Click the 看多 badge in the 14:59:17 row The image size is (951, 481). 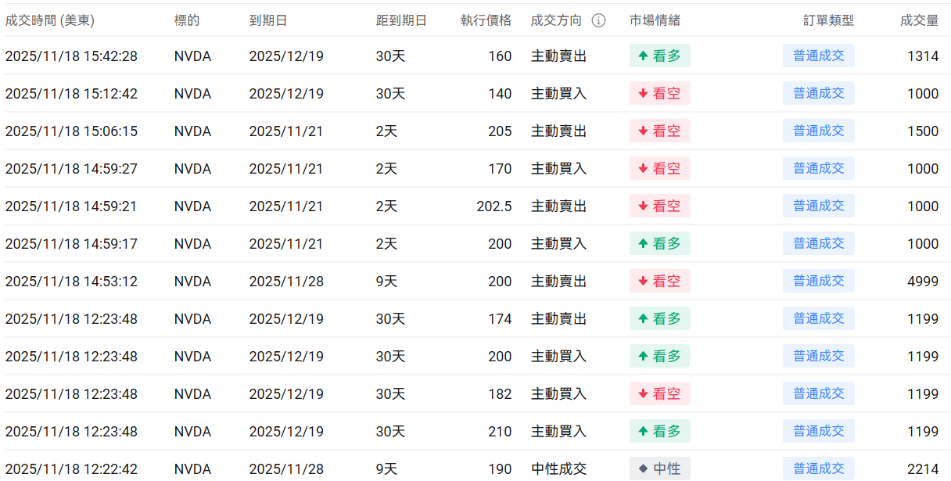(659, 244)
